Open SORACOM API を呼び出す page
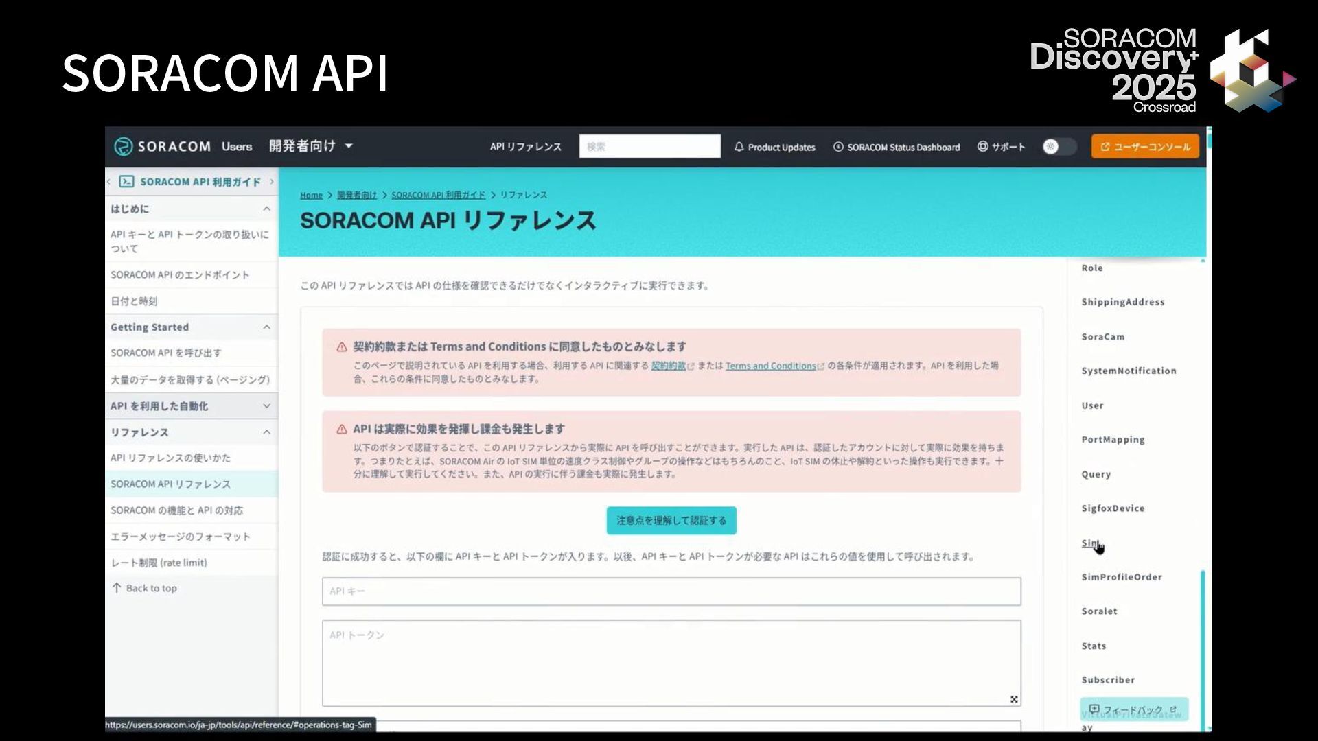 tap(191, 353)
